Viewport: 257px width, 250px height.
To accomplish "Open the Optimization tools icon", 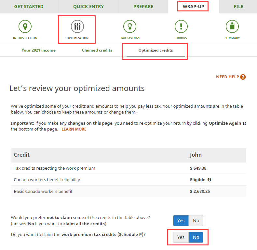I will point(77,26).
